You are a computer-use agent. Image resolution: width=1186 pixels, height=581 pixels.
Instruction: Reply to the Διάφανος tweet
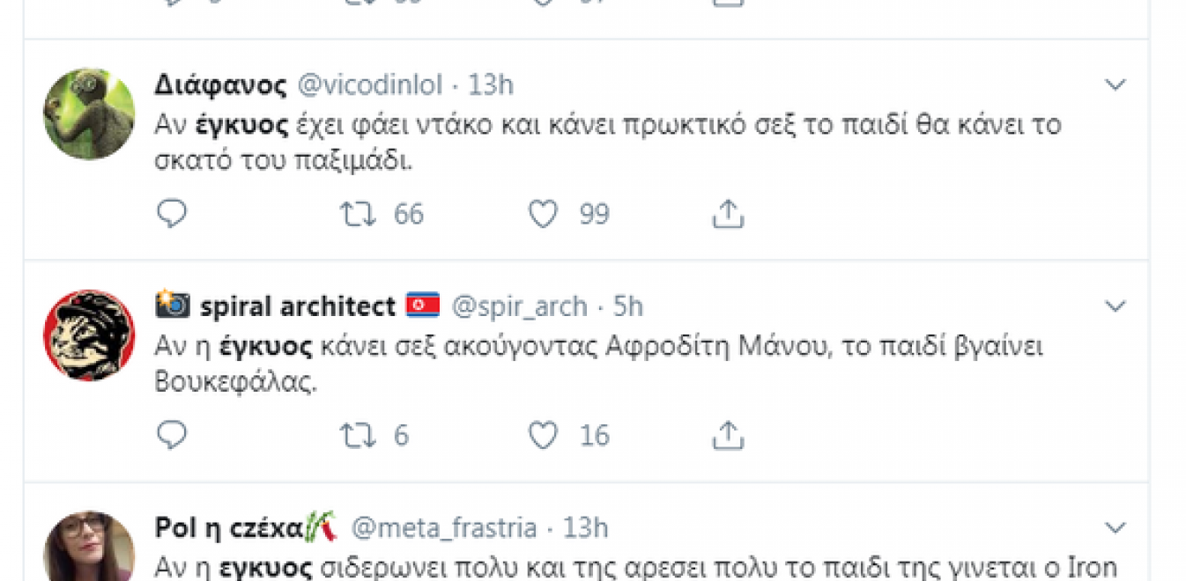point(172,214)
